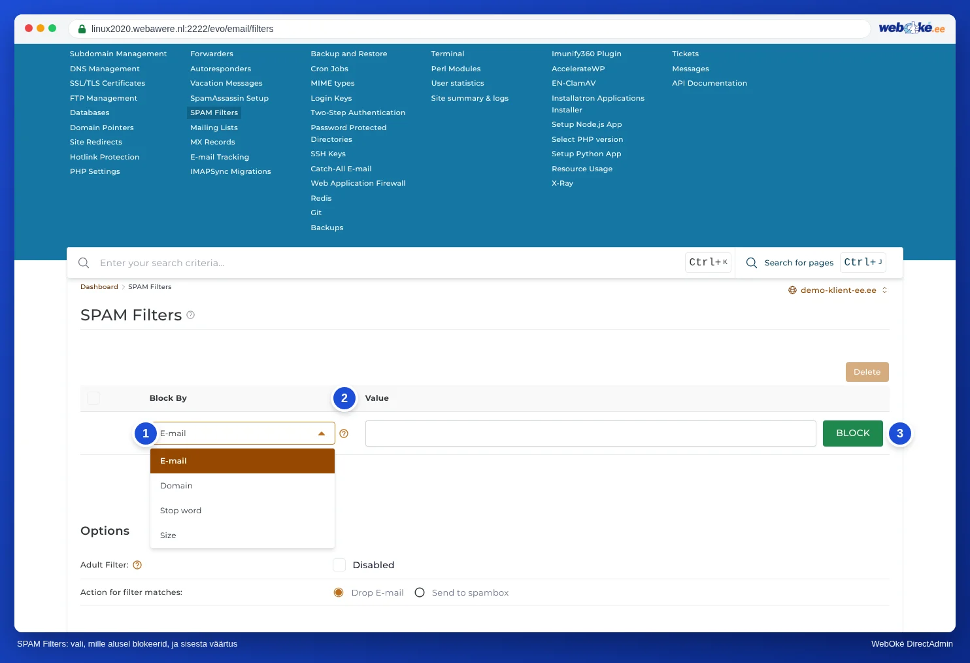This screenshot has width=970, height=663.
Task: Tick the select-all checkbox in table header
Action: click(x=93, y=398)
